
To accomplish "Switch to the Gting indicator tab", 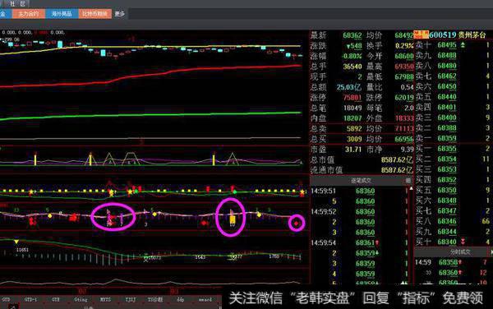I will [x=81, y=300].
